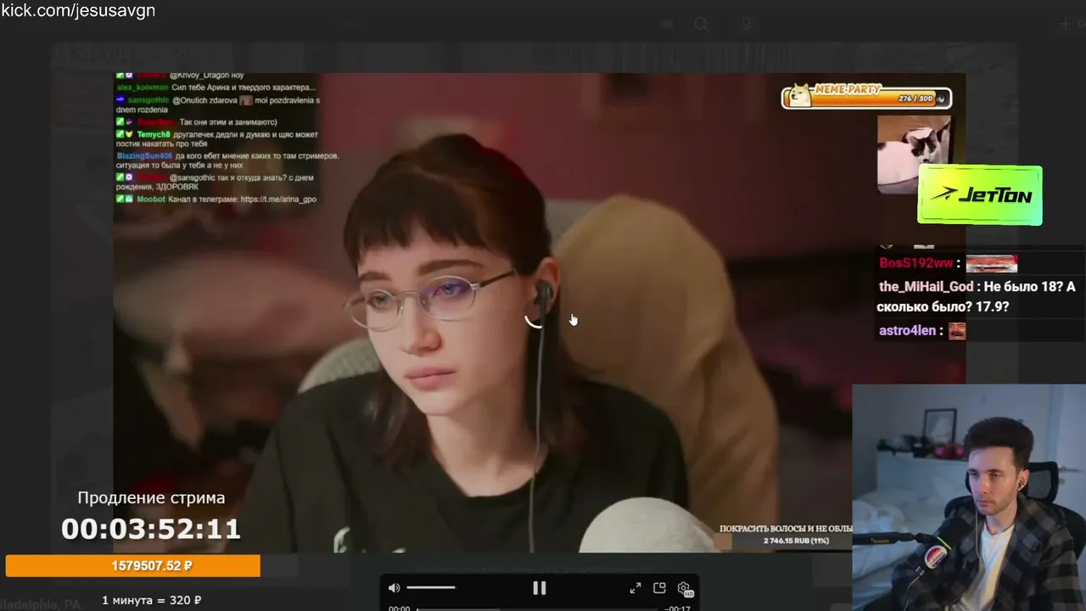Viewport: 1086px width, 611px height.
Task: Click the kick.com/jesusavgn watermark text
Action: 78,11
